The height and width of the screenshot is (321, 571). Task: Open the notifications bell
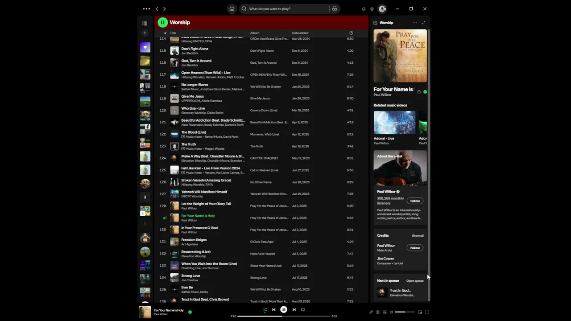click(364, 9)
